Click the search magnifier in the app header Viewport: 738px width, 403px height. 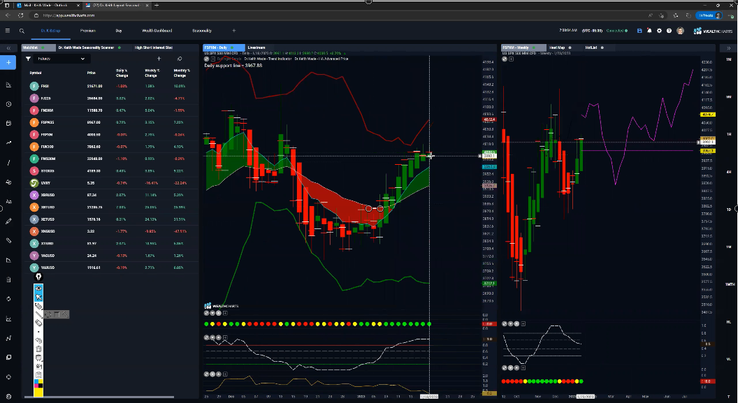pyautogui.click(x=22, y=31)
